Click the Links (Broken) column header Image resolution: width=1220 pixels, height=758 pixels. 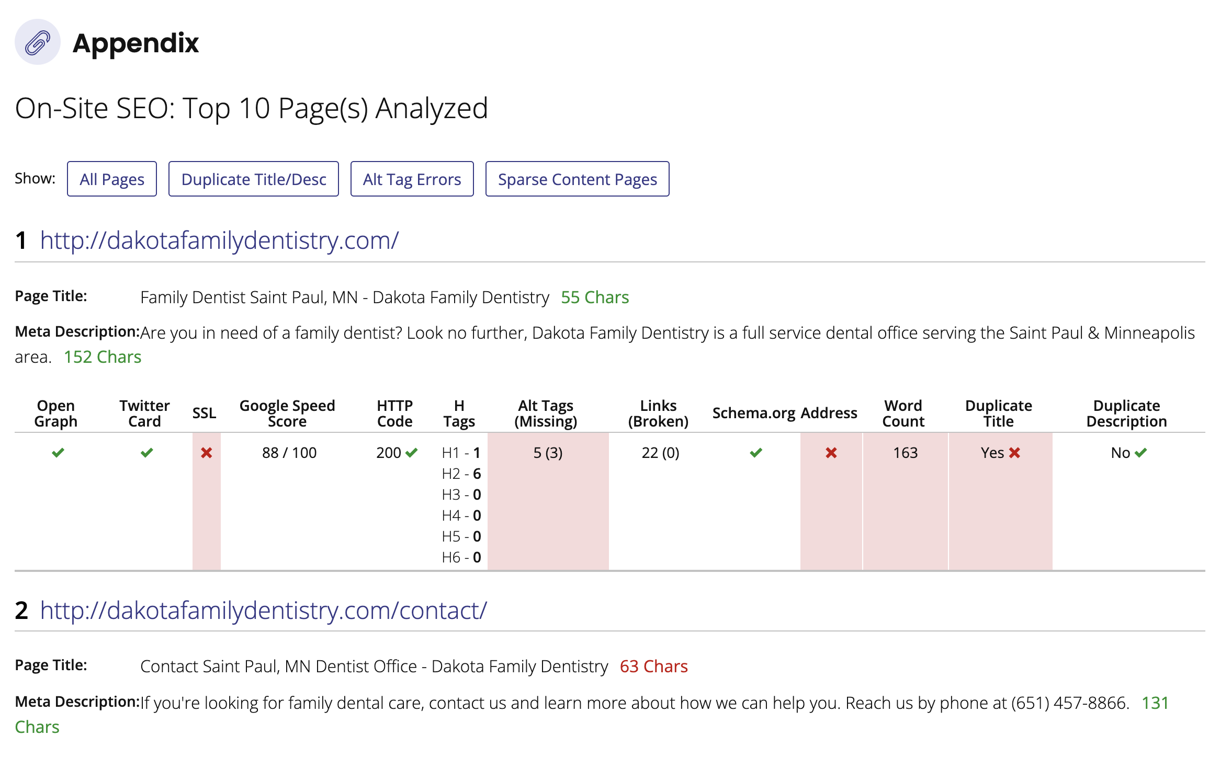(658, 414)
